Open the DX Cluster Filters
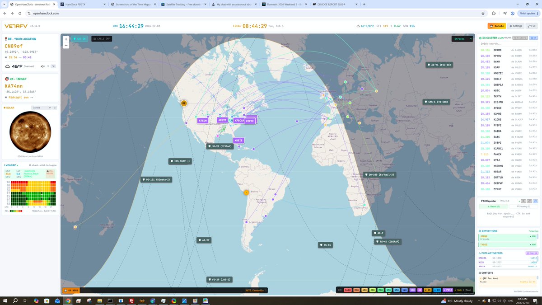 520,38
